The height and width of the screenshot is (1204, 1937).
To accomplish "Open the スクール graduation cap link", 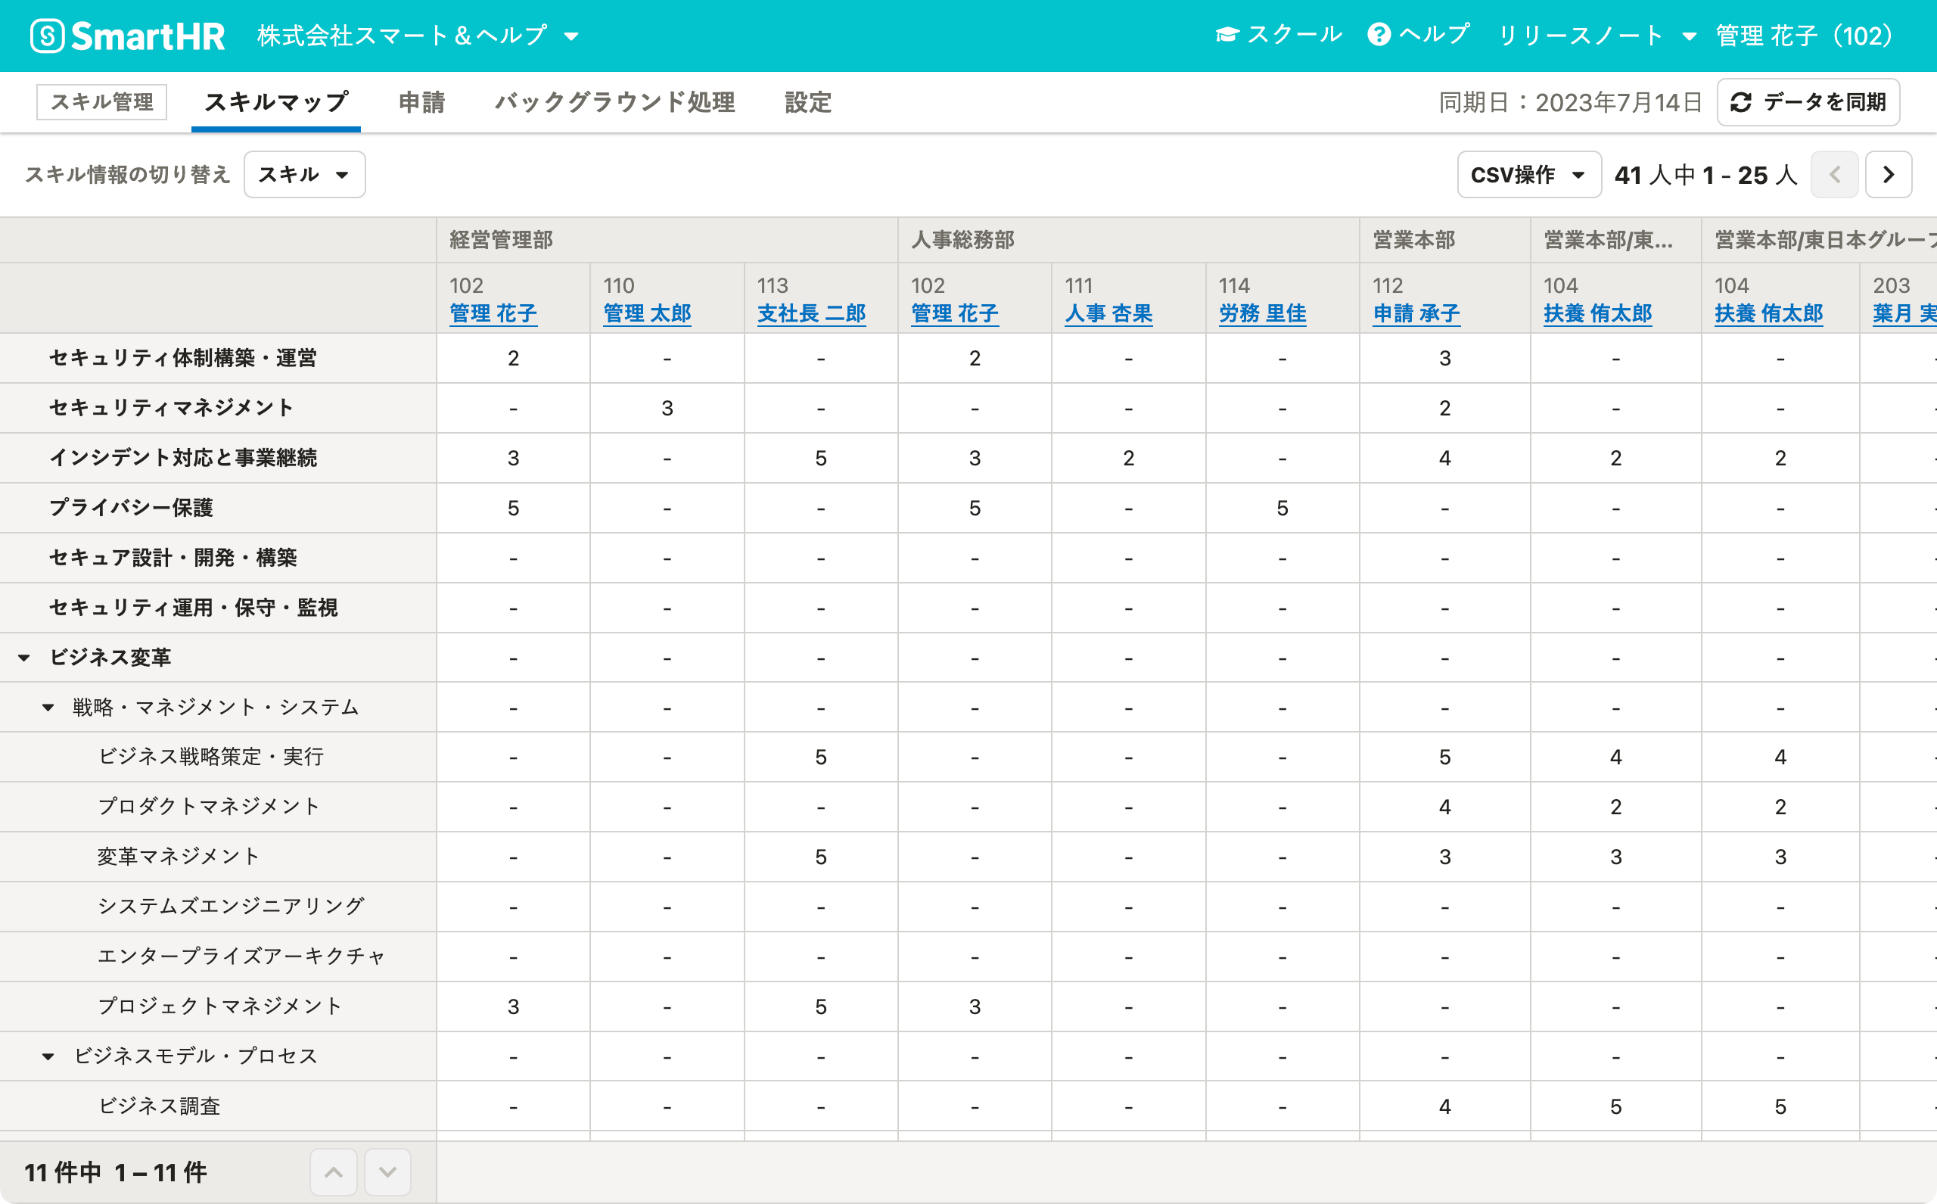I will (x=1279, y=35).
